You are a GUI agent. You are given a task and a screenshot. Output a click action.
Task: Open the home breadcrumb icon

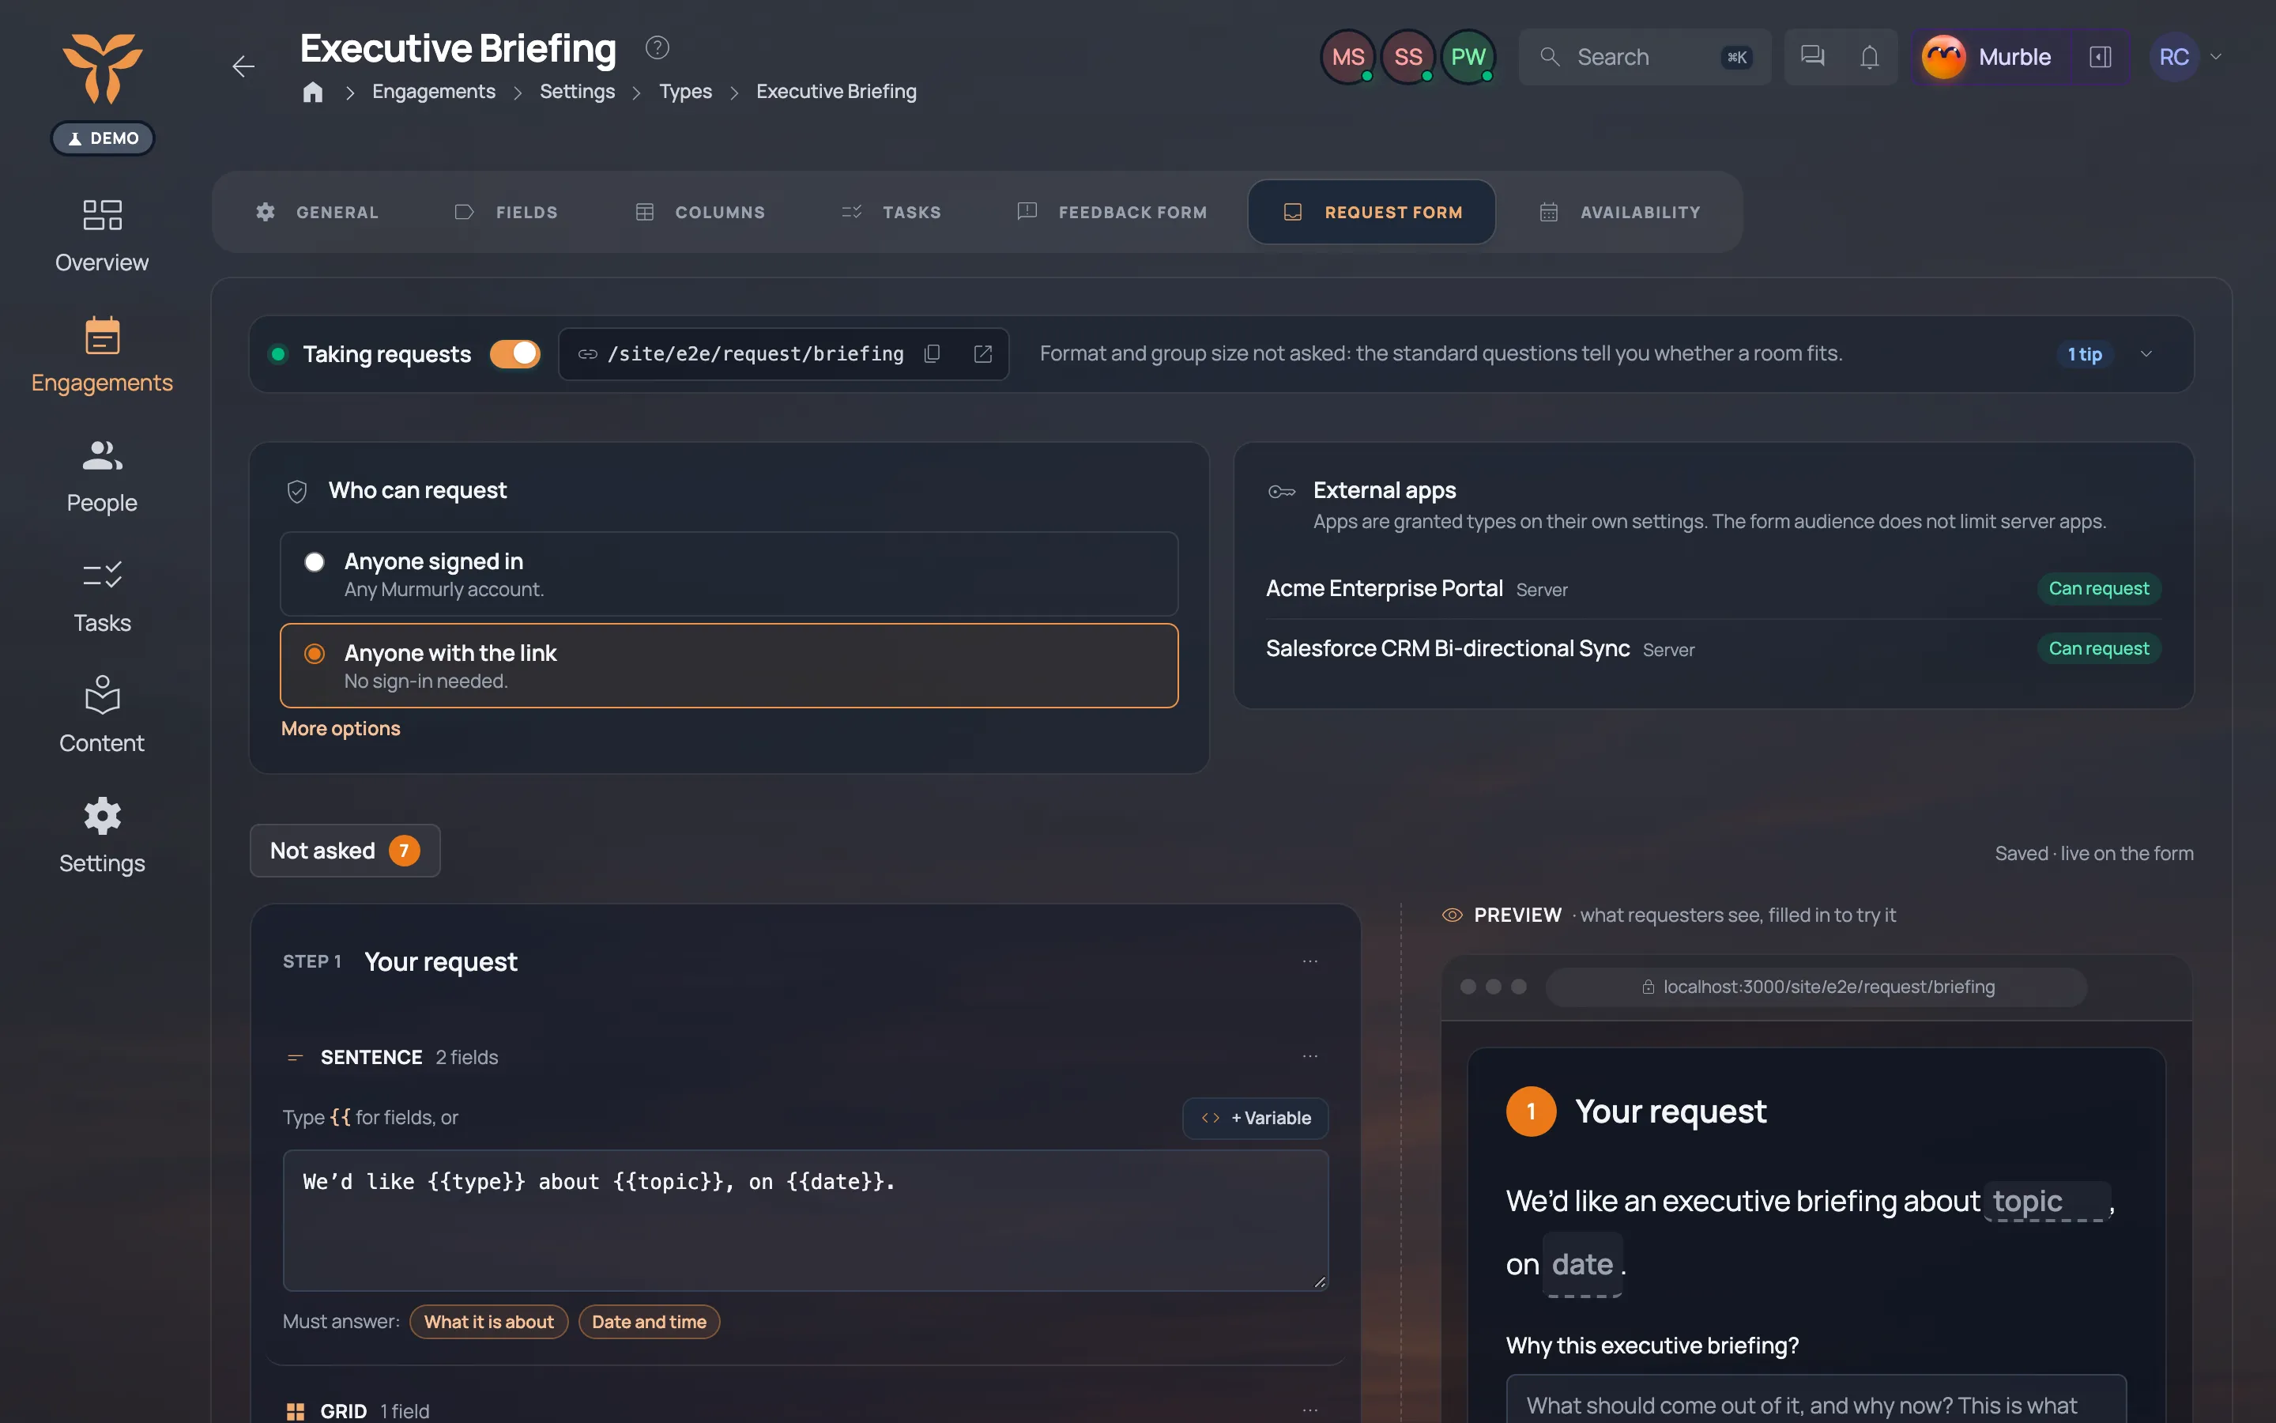click(313, 91)
